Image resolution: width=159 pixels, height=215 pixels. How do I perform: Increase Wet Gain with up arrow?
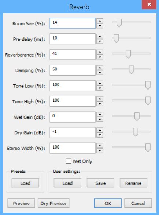(100, 114)
